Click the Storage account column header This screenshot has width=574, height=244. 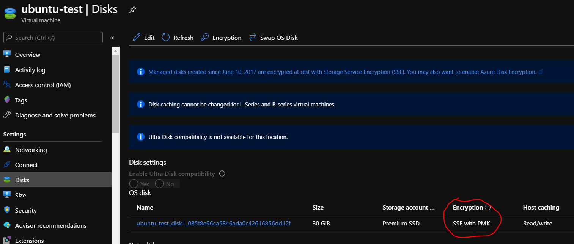tap(408, 207)
